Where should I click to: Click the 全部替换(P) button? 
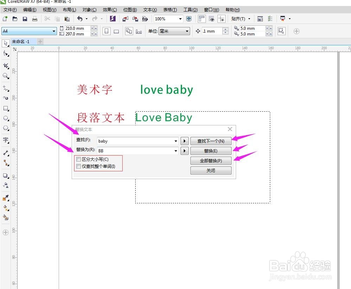point(211,160)
